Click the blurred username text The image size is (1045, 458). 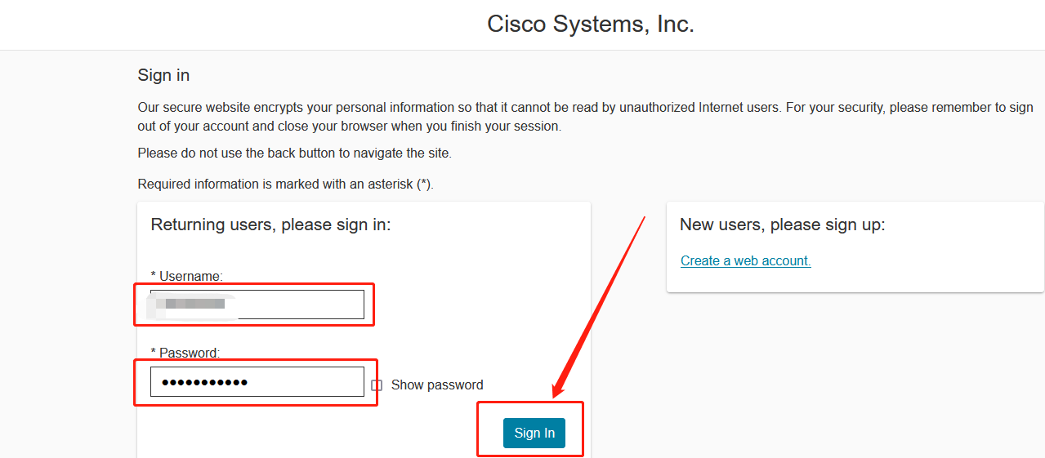[x=191, y=305]
